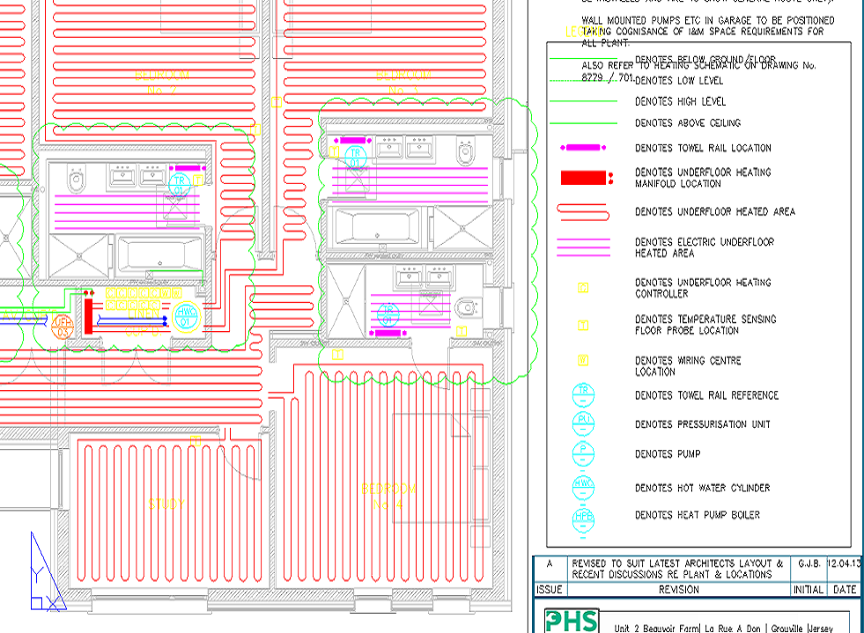Select the orange UFH 03 circle tag
Image resolution: width=864 pixels, height=633 pixels.
tap(62, 327)
